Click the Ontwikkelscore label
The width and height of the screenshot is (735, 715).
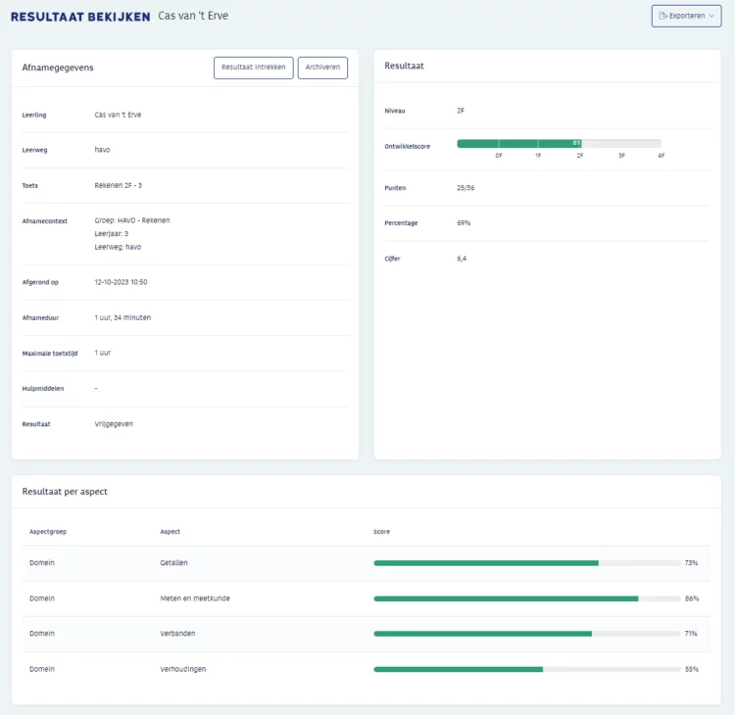click(408, 147)
